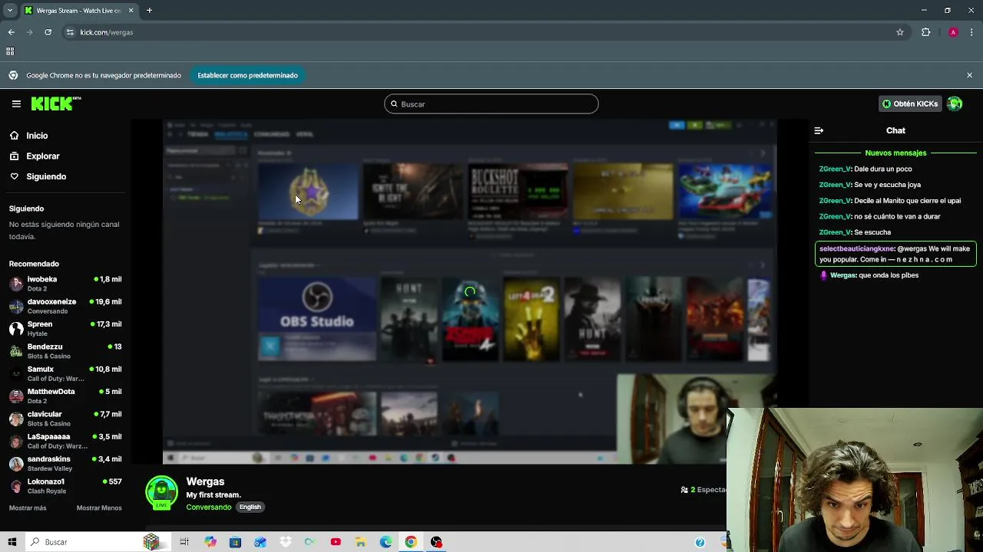Open Windows Start menu
The width and height of the screenshot is (983, 552).
tap(12, 542)
